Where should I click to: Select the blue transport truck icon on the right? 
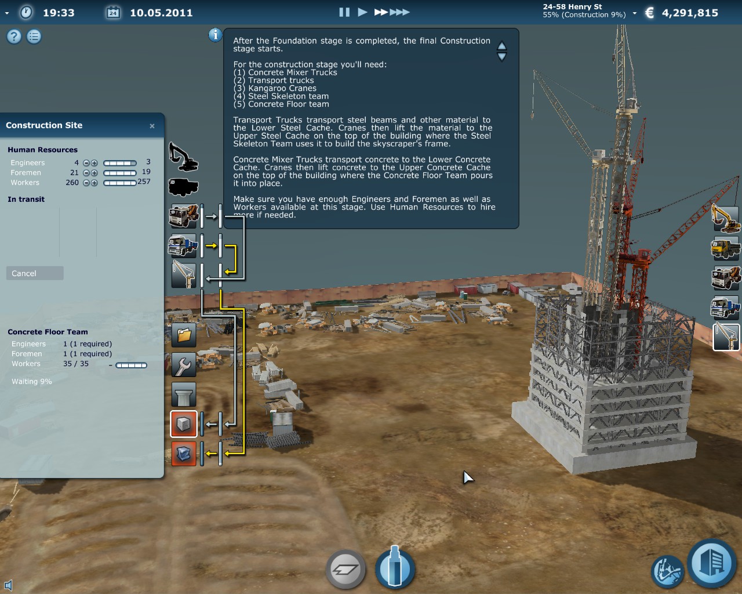[x=726, y=307]
